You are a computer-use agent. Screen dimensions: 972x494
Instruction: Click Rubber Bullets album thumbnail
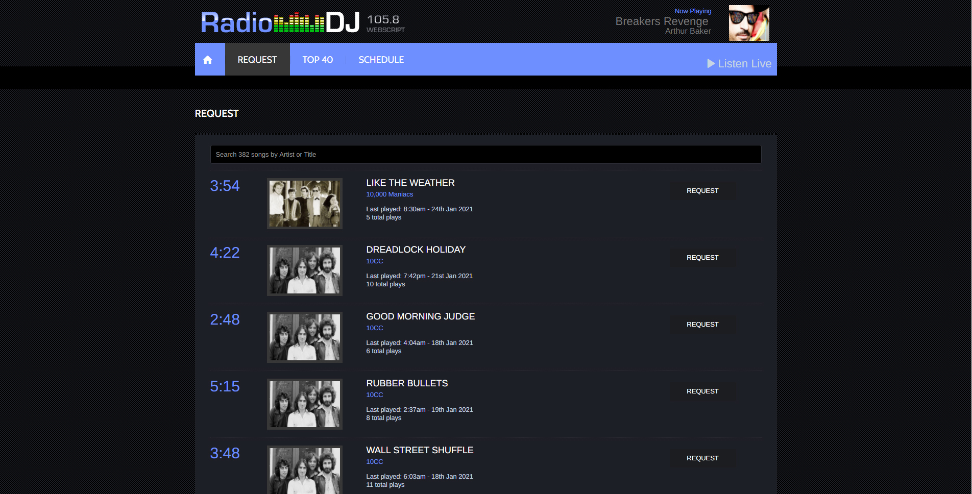click(305, 404)
